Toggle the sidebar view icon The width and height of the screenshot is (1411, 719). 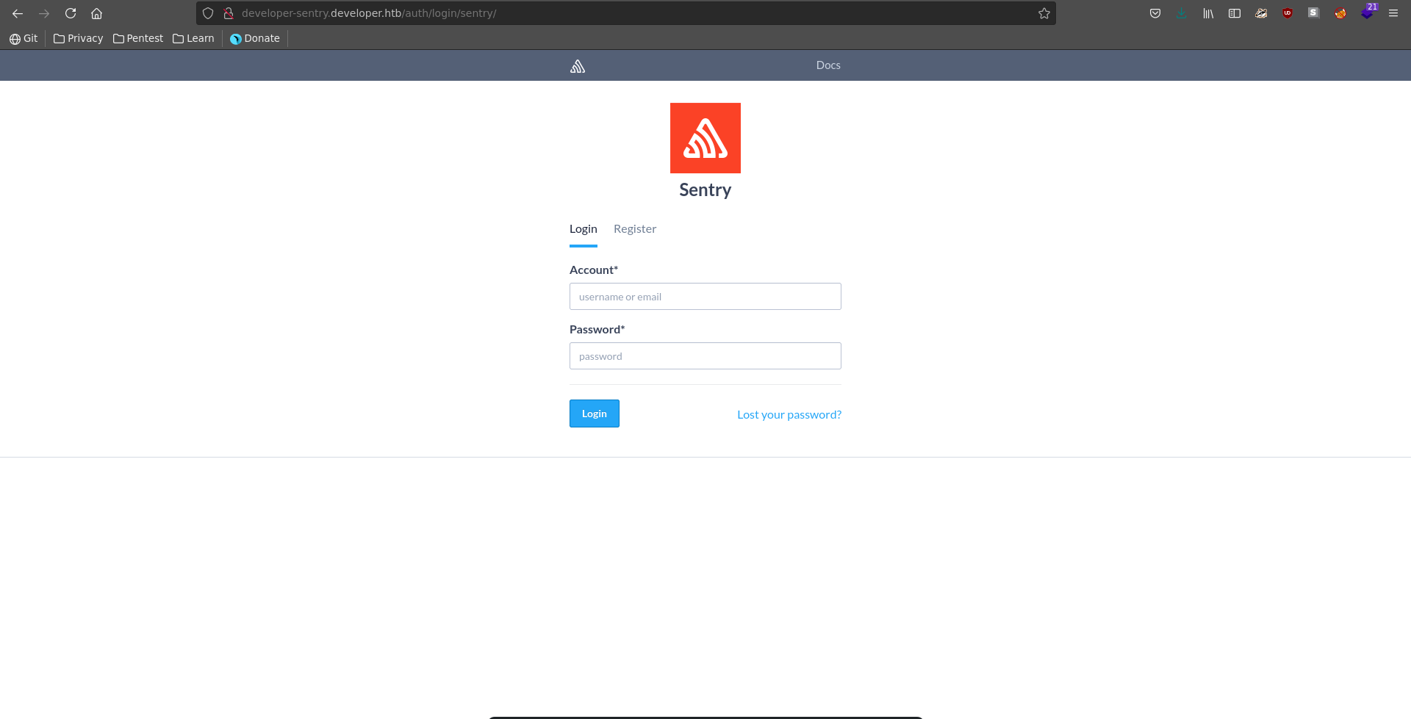[1235, 13]
